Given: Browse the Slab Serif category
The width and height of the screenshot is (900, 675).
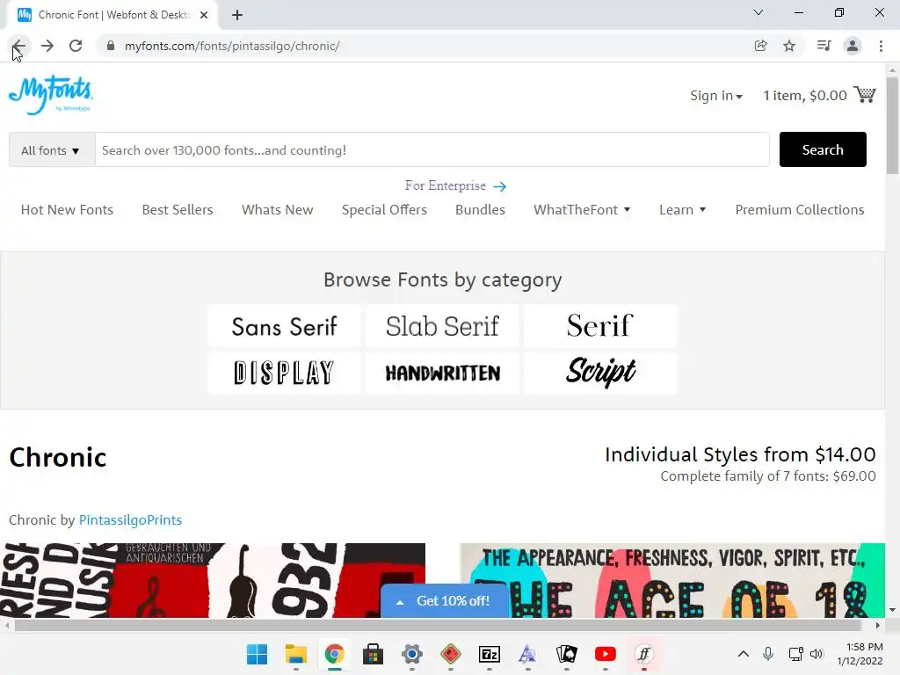Looking at the screenshot, I should 443,326.
